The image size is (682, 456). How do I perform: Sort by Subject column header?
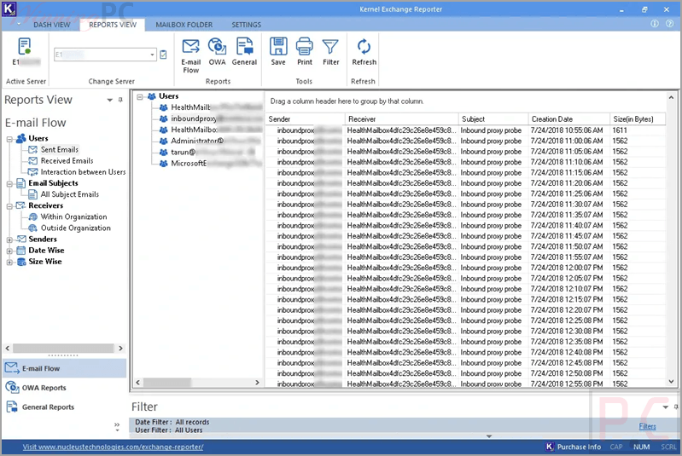point(493,119)
